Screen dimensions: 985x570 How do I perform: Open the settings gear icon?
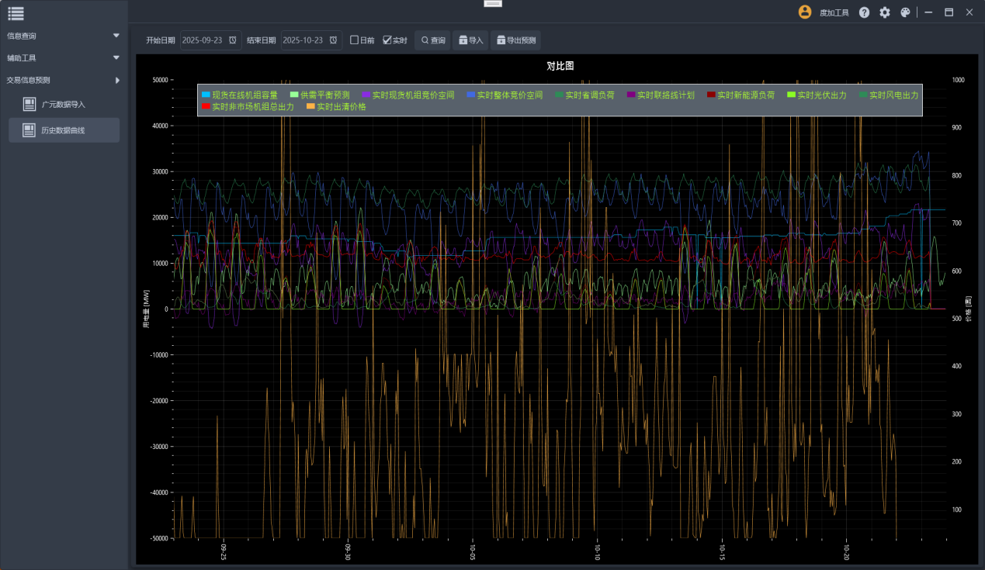pyautogui.click(x=885, y=12)
